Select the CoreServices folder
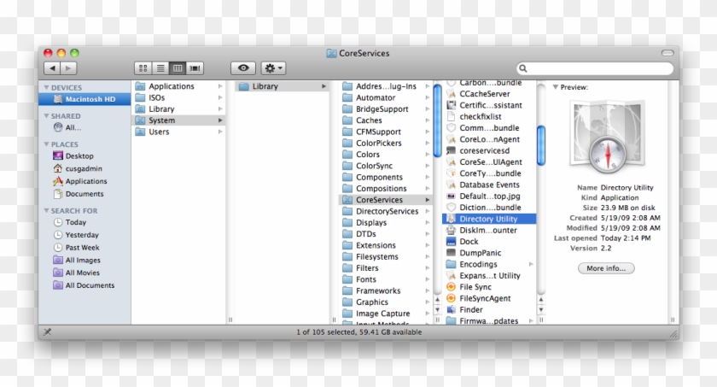This screenshot has height=387, width=717. (x=386, y=200)
